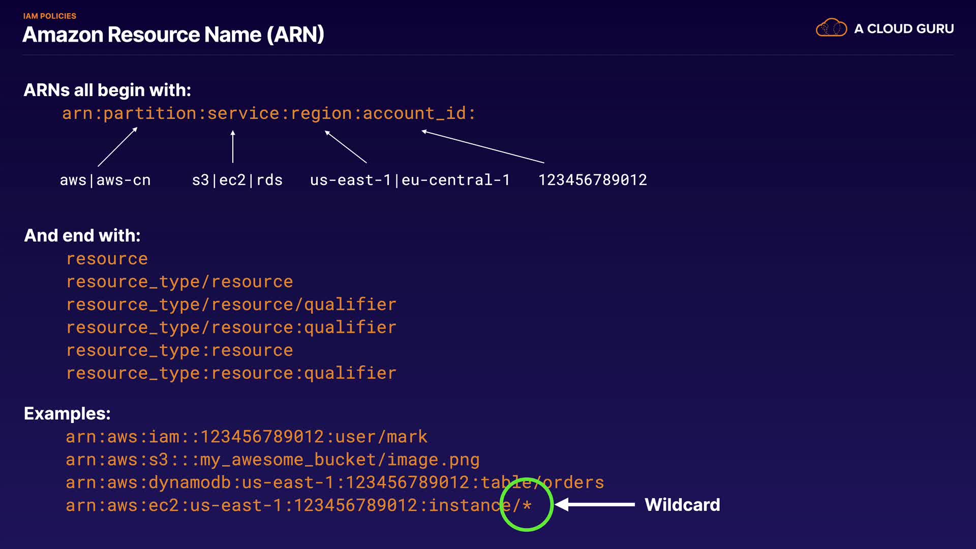Screen dimensions: 976x549
Task: Click the resource_type/resource/qualifier line
Action: coord(231,304)
